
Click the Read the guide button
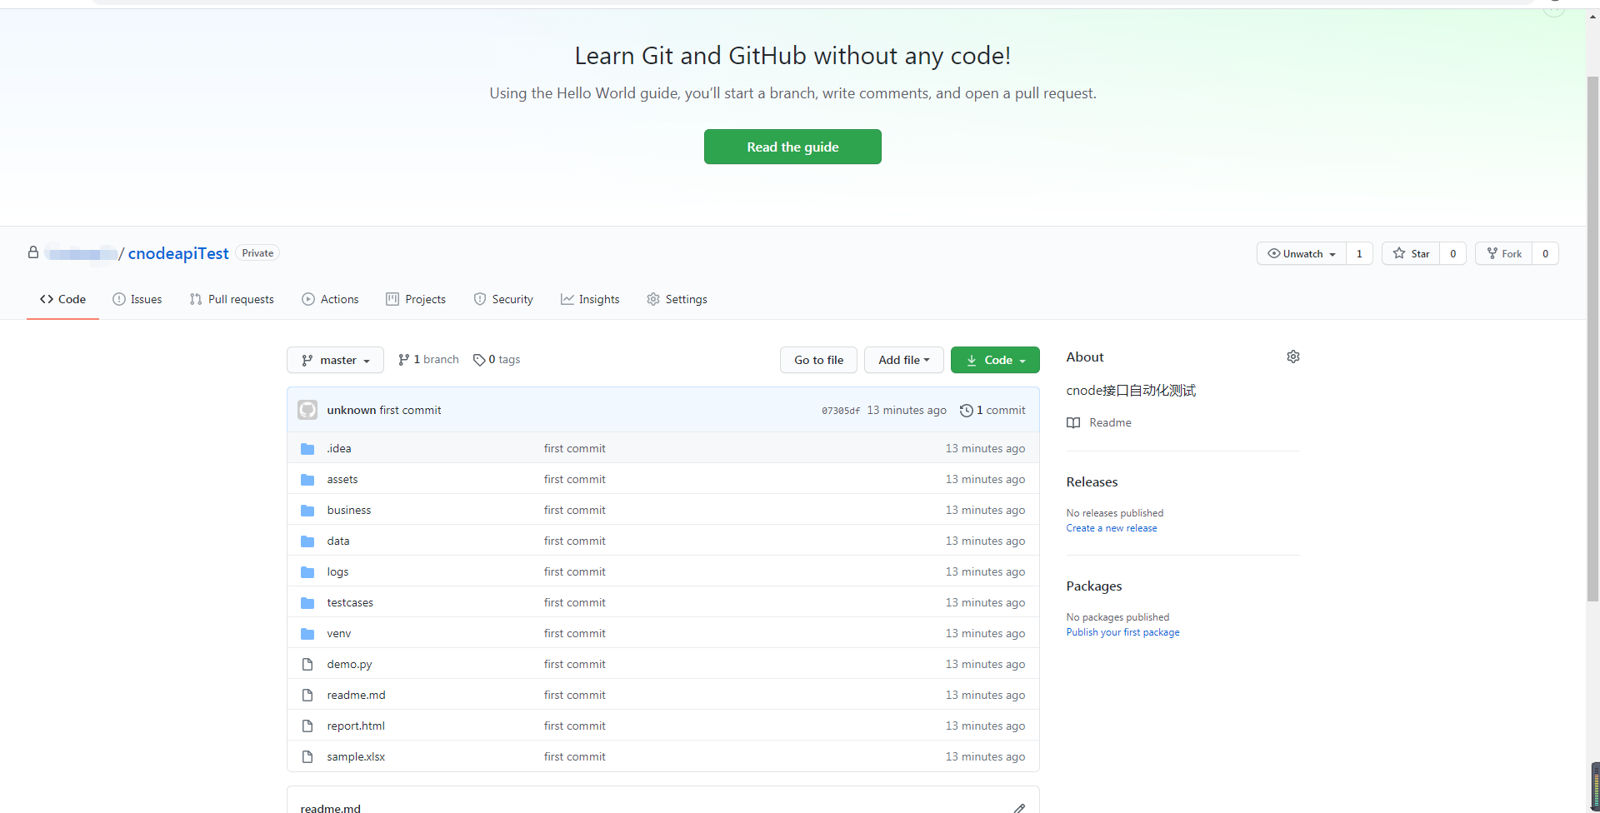point(792,147)
